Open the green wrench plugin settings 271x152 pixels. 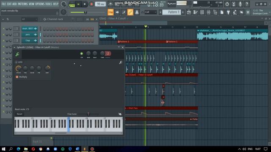coord(17,54)
